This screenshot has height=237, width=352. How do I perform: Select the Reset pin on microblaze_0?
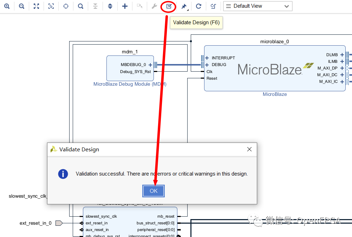point(212,78)
